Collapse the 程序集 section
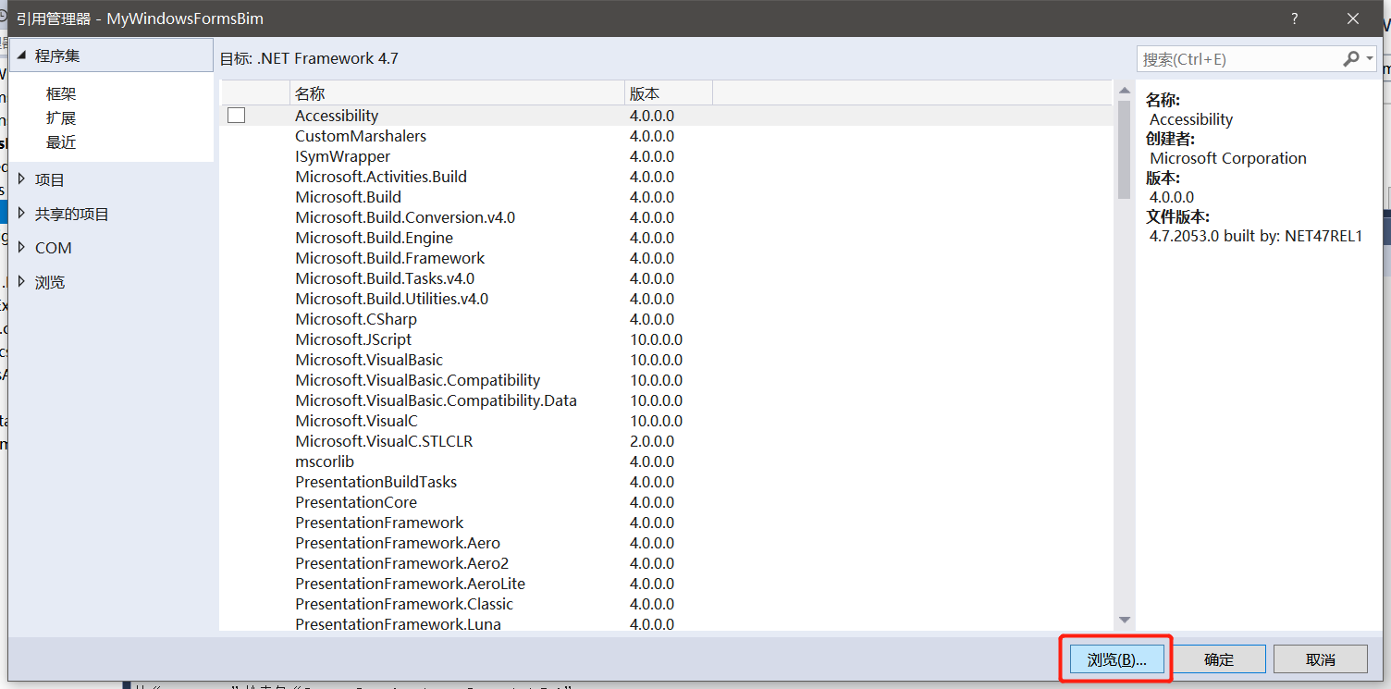 point(21,55)
